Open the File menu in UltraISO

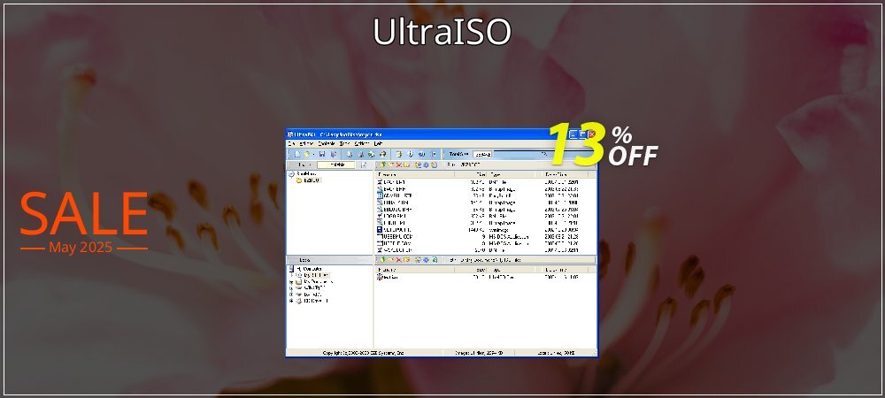point(290,143)
